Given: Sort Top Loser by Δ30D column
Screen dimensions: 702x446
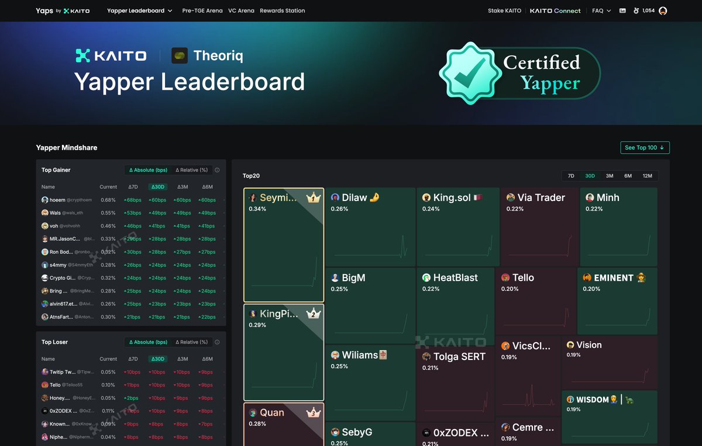Looking at the screenshot, I should pos(157,359).
